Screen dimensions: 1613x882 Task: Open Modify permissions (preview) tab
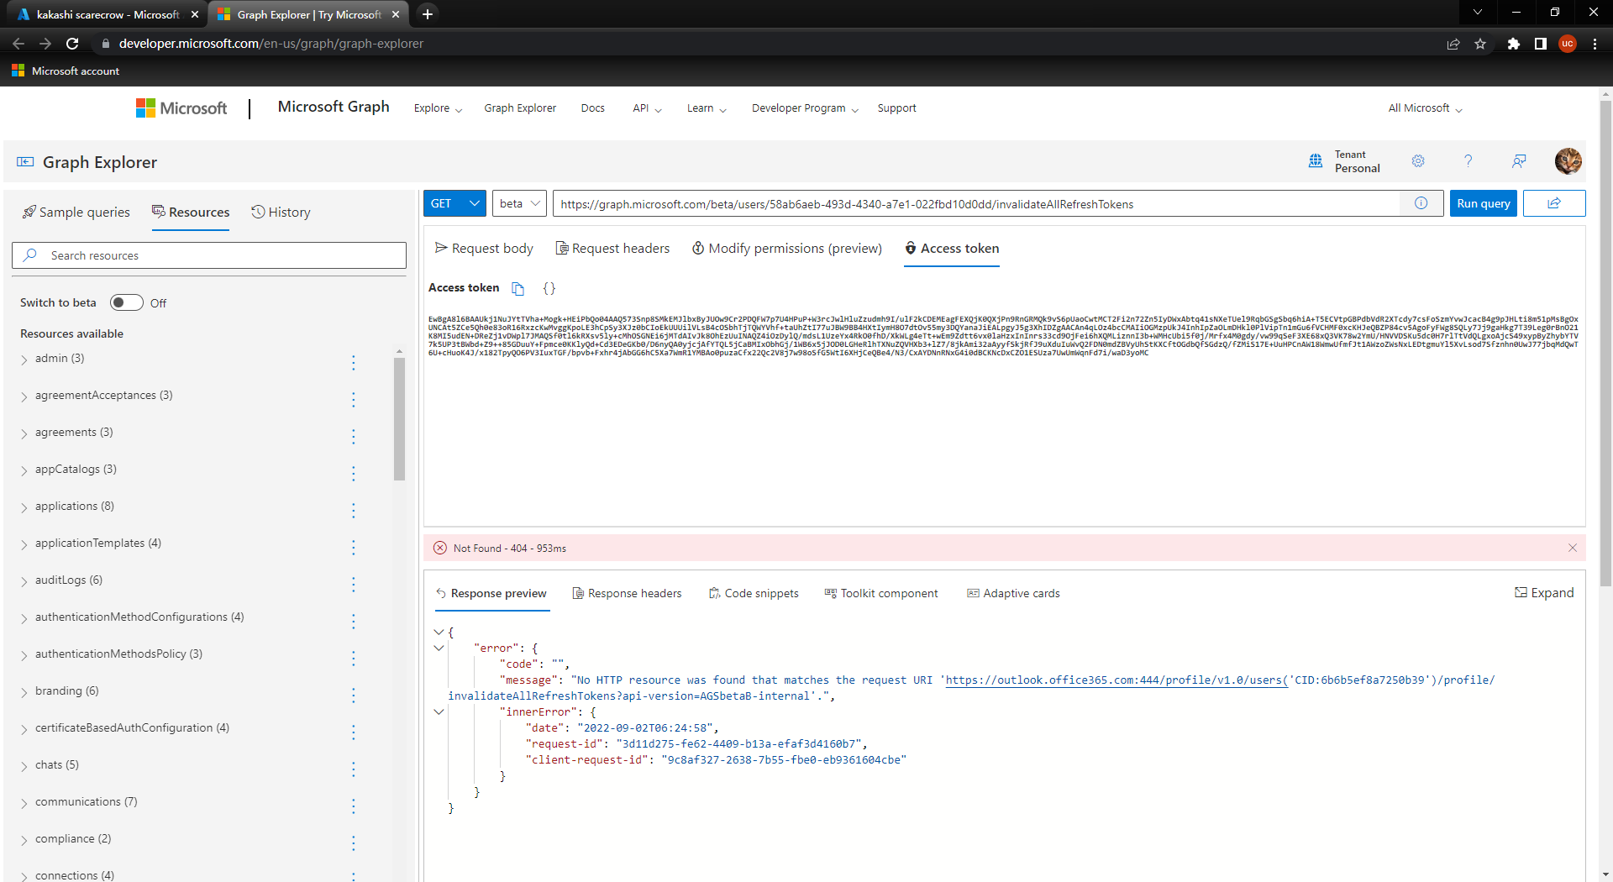(787, 249)
